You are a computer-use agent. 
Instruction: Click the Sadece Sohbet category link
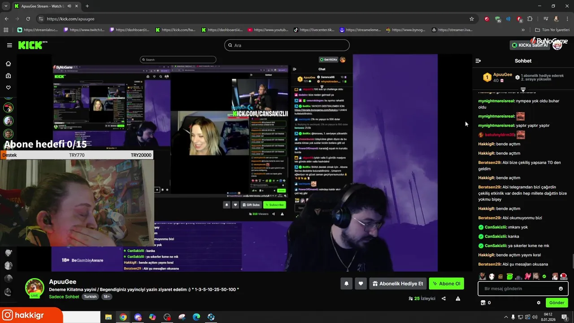[64, 297]
